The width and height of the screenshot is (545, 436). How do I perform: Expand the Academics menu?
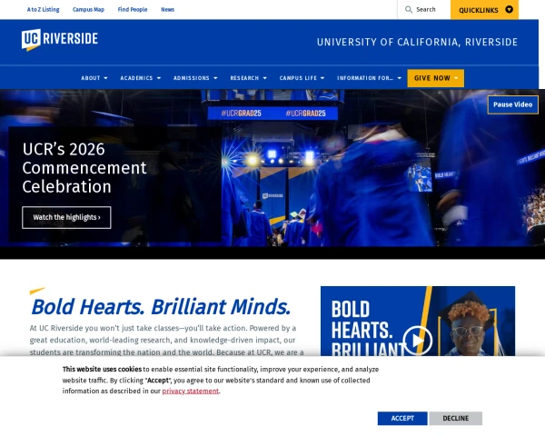pos(141,78)
